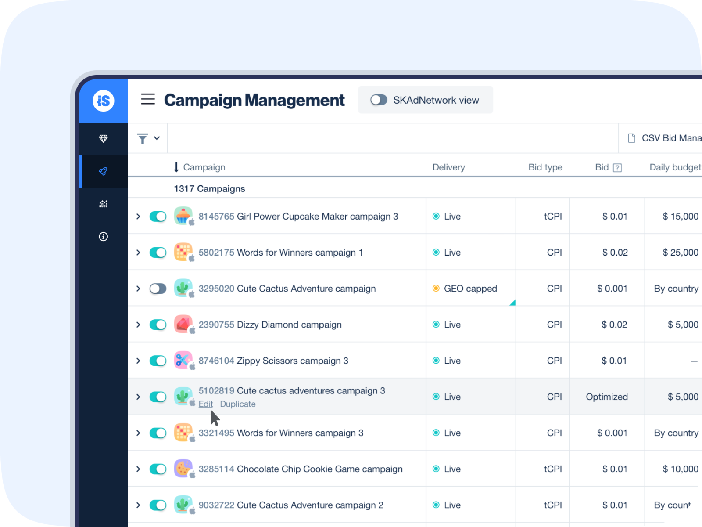The image size is (702, 527).
Task: Open the filter dropdown
Action: point(148,139)
